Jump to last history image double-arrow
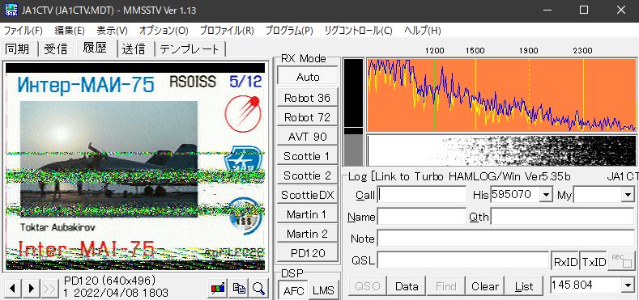 pos(49,289)
